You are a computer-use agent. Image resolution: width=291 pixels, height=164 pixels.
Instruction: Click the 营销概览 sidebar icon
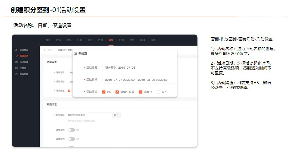(x=16, y=50)
